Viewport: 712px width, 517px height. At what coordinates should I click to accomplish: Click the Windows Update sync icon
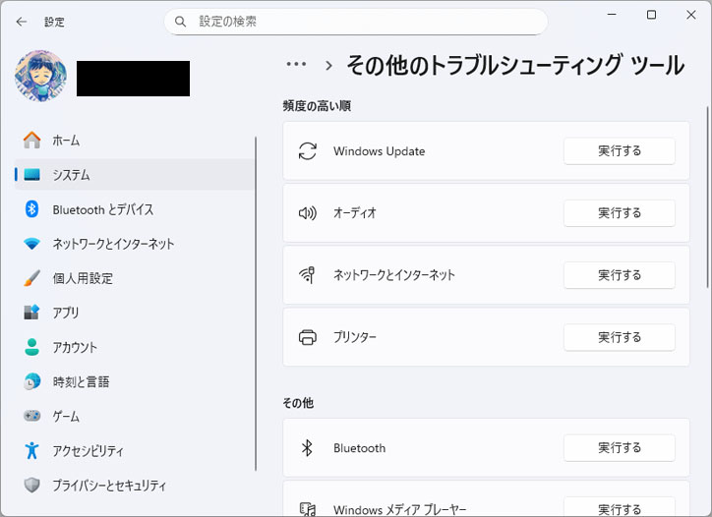pyautogui.click(x=308, y=151)
